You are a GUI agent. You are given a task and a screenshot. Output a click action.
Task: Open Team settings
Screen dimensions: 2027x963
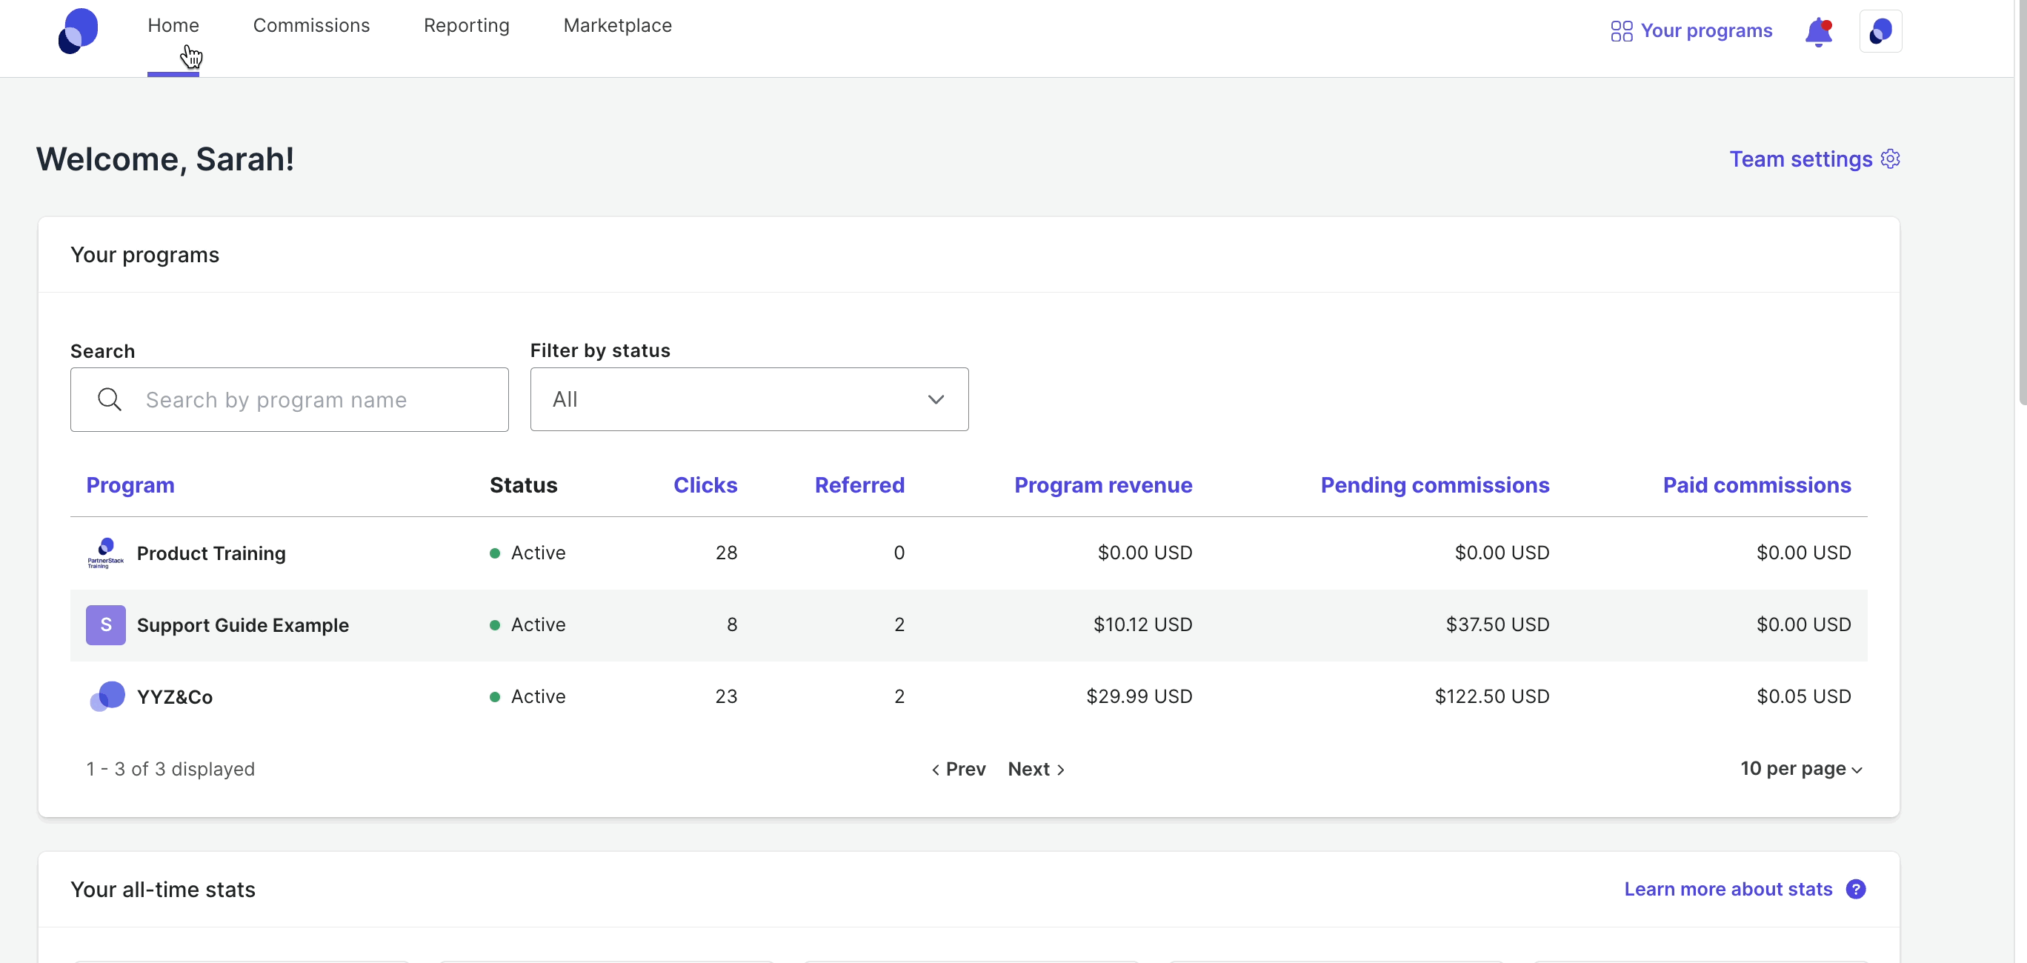tap(1800, 159)
